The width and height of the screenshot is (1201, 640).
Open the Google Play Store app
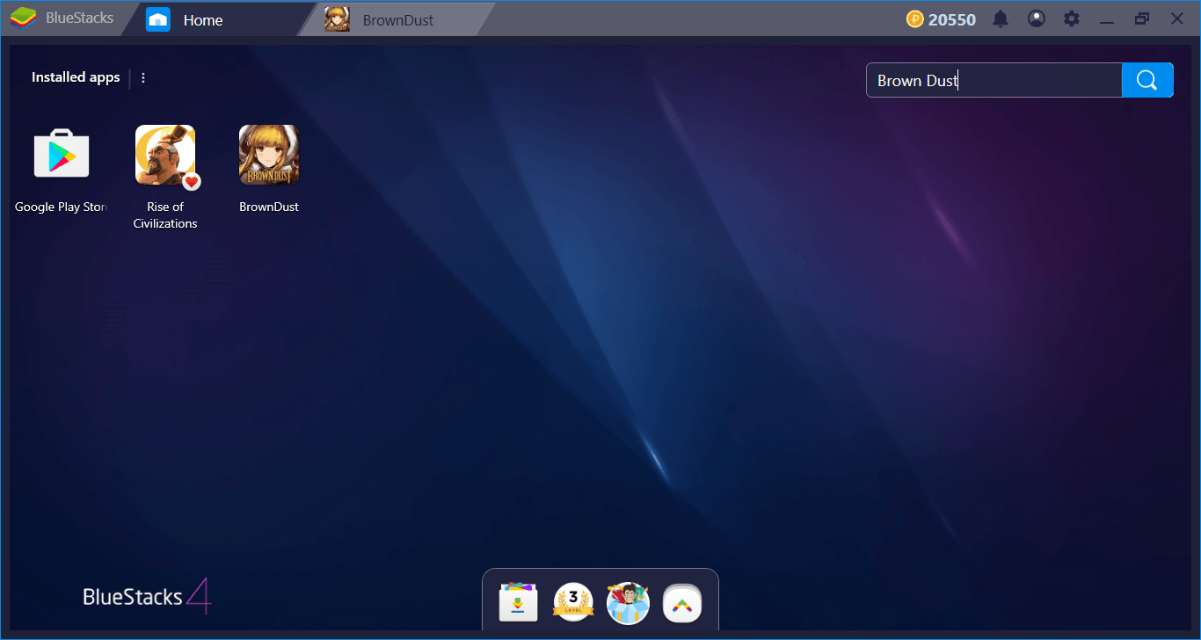tap(62, 155)
